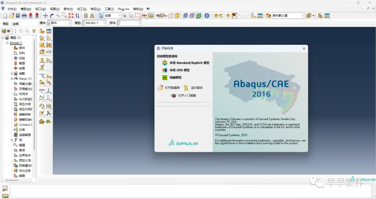Save the model database using floppy disk icon

point(18,16)
